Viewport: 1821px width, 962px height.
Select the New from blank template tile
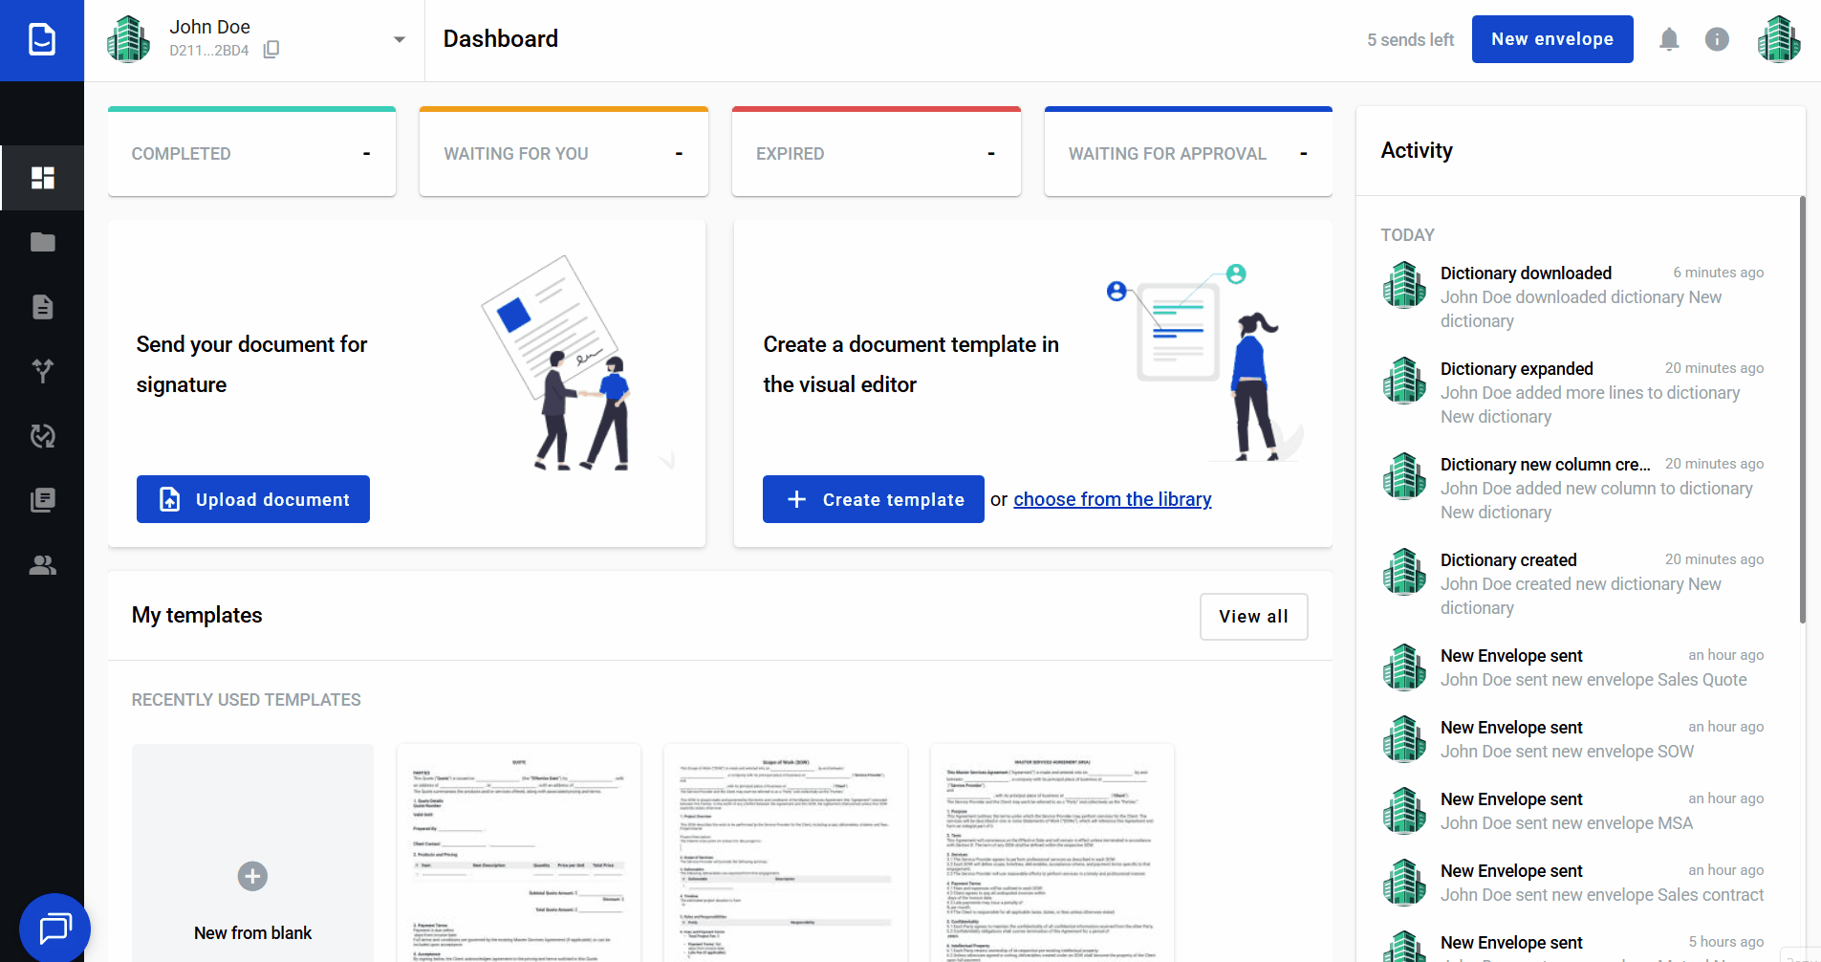pyautogui.click(x=252, y=861)
